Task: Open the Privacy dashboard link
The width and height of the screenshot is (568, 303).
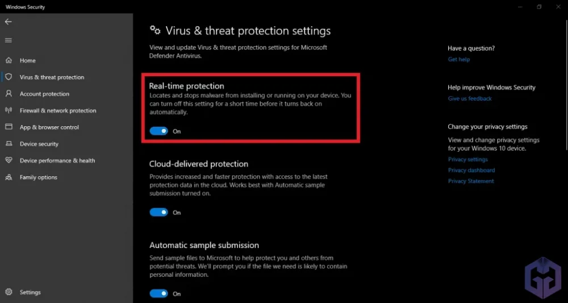Action: [471, 170]
